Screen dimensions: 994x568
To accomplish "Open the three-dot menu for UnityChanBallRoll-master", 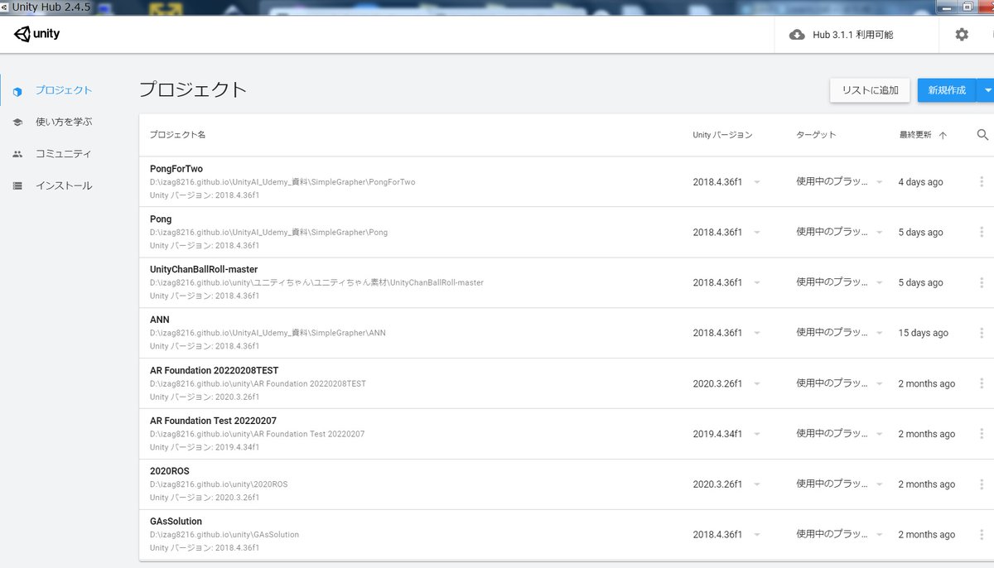I will pos(982,282).
